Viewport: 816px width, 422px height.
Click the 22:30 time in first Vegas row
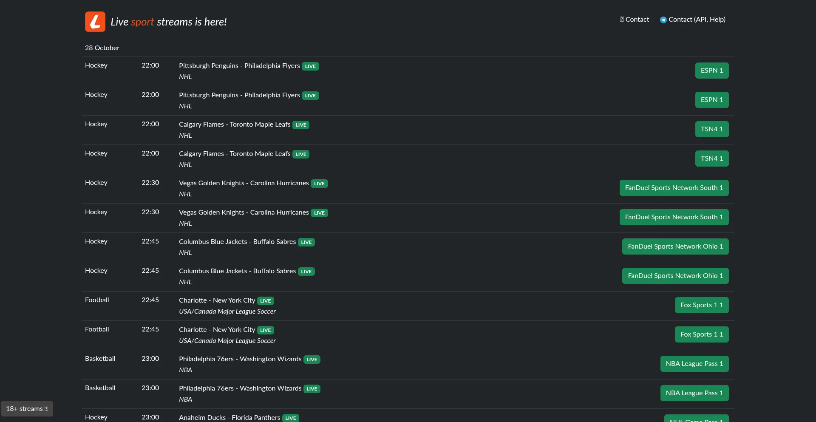150,183
